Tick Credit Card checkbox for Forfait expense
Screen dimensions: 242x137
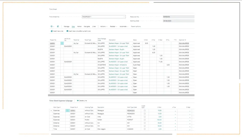[x=144, y=120]
